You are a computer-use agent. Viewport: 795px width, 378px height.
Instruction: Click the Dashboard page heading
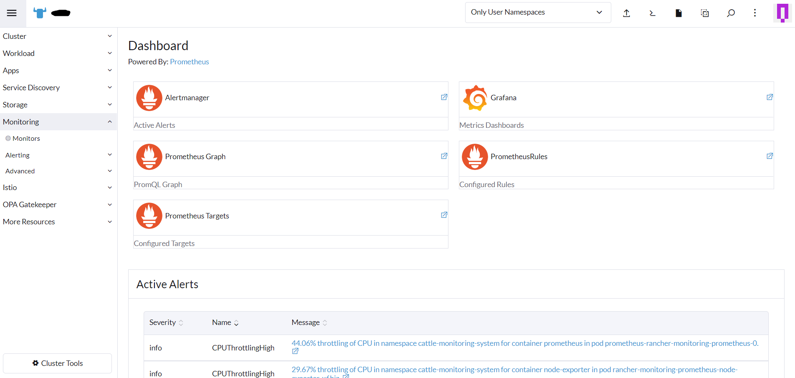pyautogui.click(x=158, y=46)
